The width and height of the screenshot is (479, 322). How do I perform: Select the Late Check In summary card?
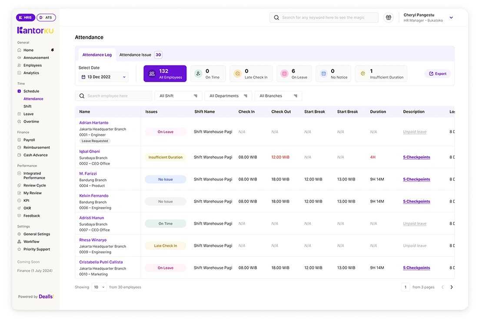(x=251, y=74)
